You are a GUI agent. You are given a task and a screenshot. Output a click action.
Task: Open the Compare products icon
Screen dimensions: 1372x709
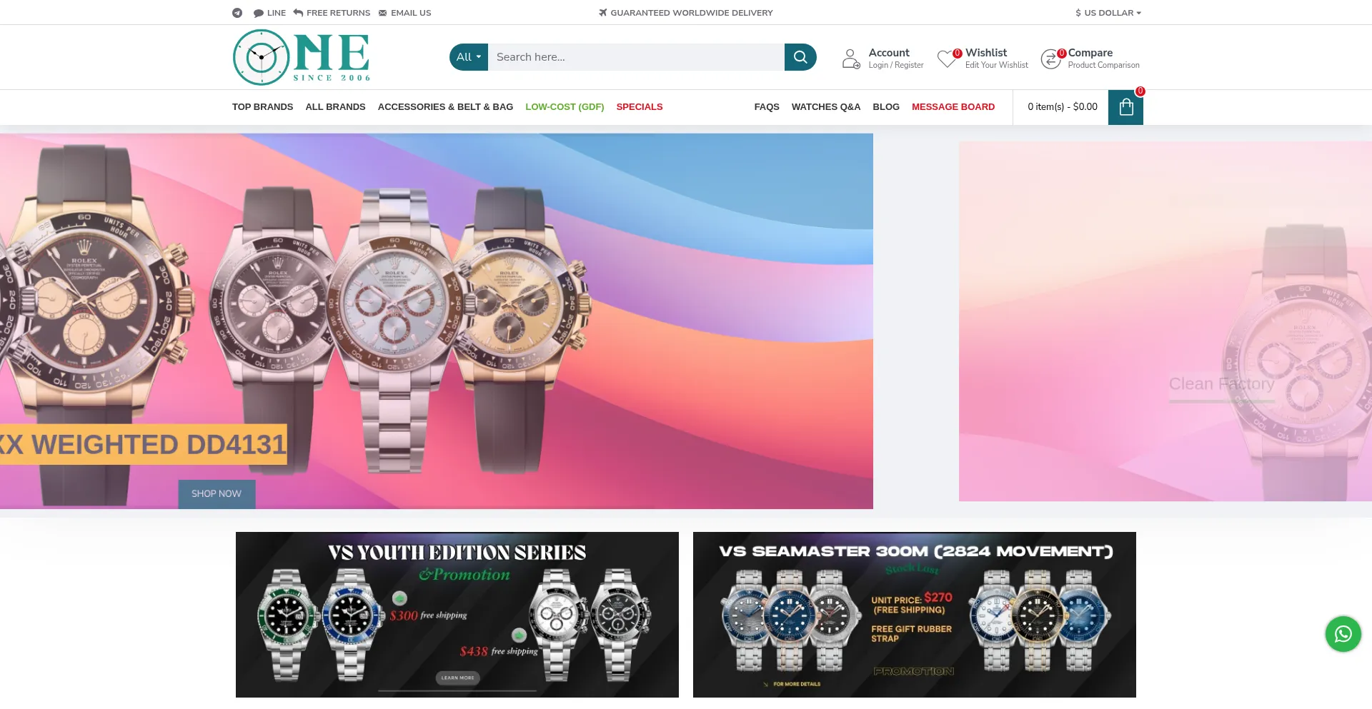click(x=1051, y=59)
